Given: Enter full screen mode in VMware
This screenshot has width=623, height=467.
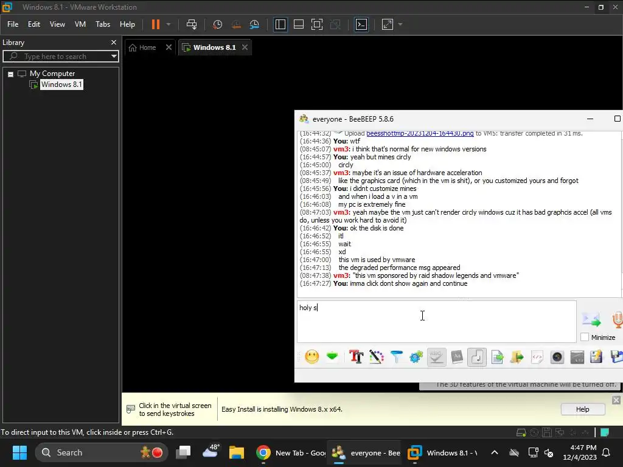Looking at the screenshot, I should tap(316, 24).
